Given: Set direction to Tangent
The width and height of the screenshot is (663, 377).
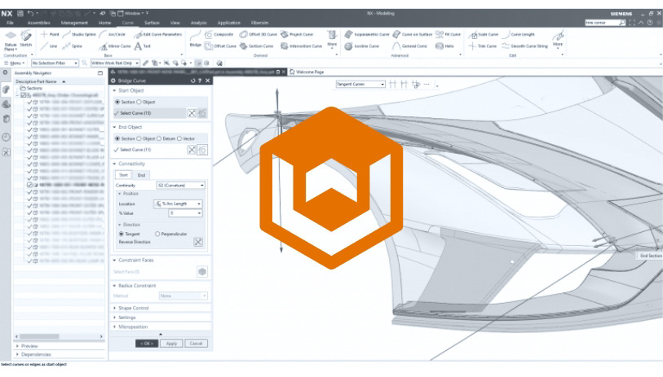Looking at the screenshot, I should (122, 234).
